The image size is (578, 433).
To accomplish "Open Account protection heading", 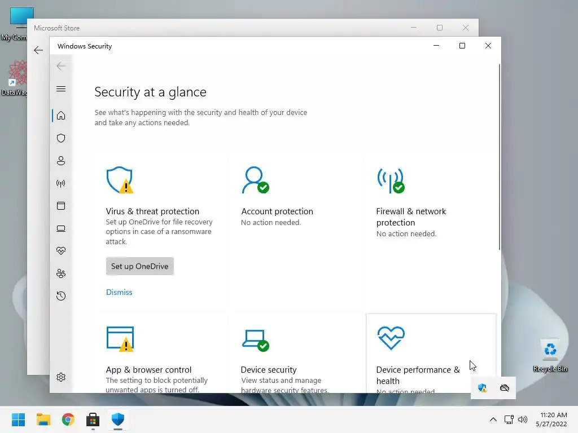I will pyautogui.click(x=277, y=211).
